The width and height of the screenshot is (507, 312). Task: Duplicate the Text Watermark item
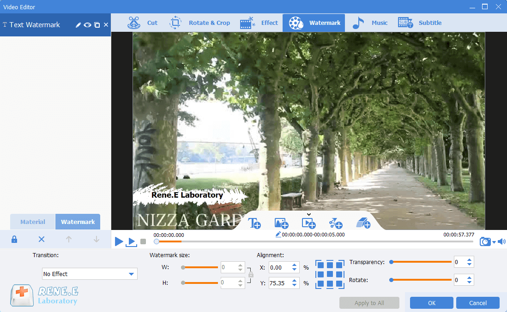coord(97,25)
